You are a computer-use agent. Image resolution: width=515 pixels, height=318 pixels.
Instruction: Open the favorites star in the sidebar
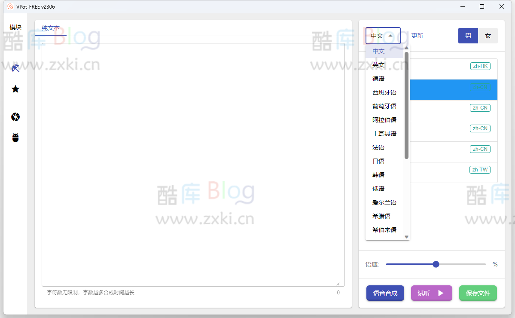(15, 89)
